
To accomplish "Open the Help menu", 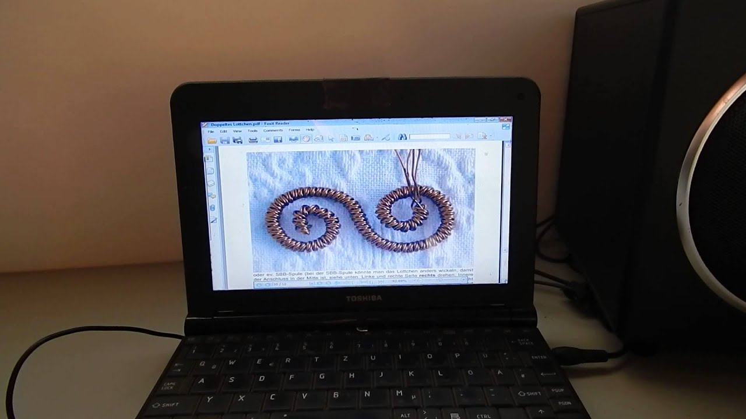I will (310, 129).
